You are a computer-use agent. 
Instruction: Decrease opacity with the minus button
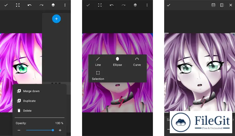pos(19,130)
